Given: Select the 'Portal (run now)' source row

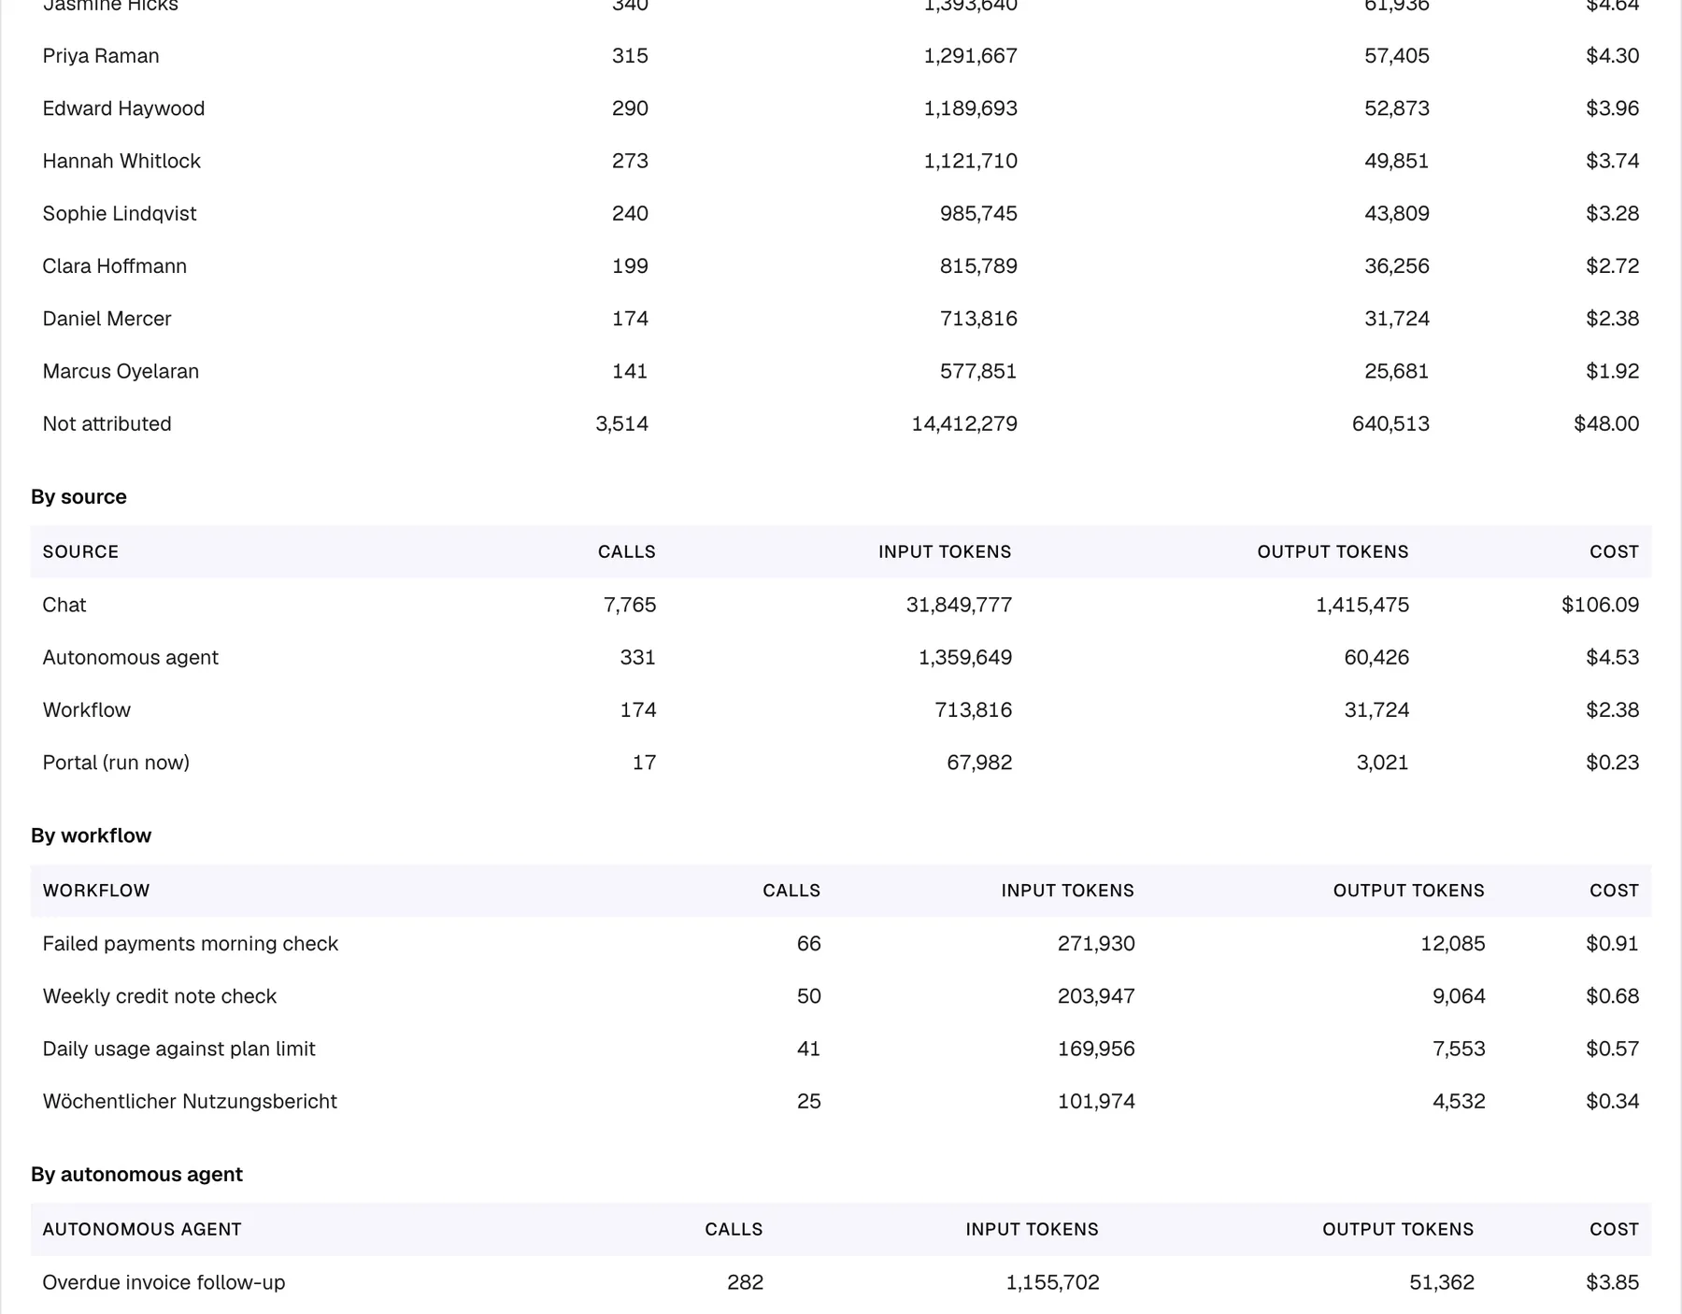Looking at the screenshot, I should tap(841, 763).
